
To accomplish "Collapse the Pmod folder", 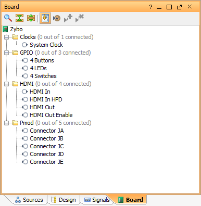I will click(6, 123).
